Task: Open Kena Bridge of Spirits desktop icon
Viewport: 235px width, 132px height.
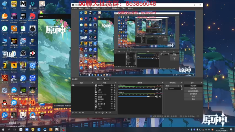Action: pos(32,31)
